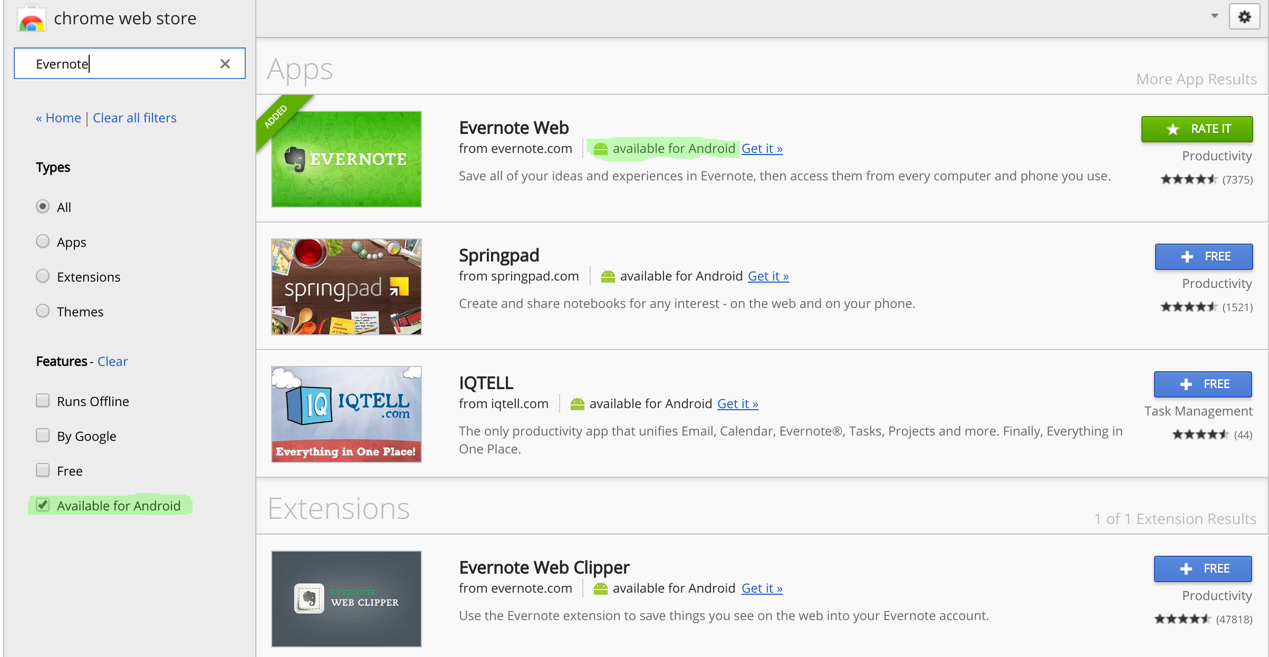Click Android icon in Evernote Web row
This screenshot has height=657, width=1269.
coord(600,149)
